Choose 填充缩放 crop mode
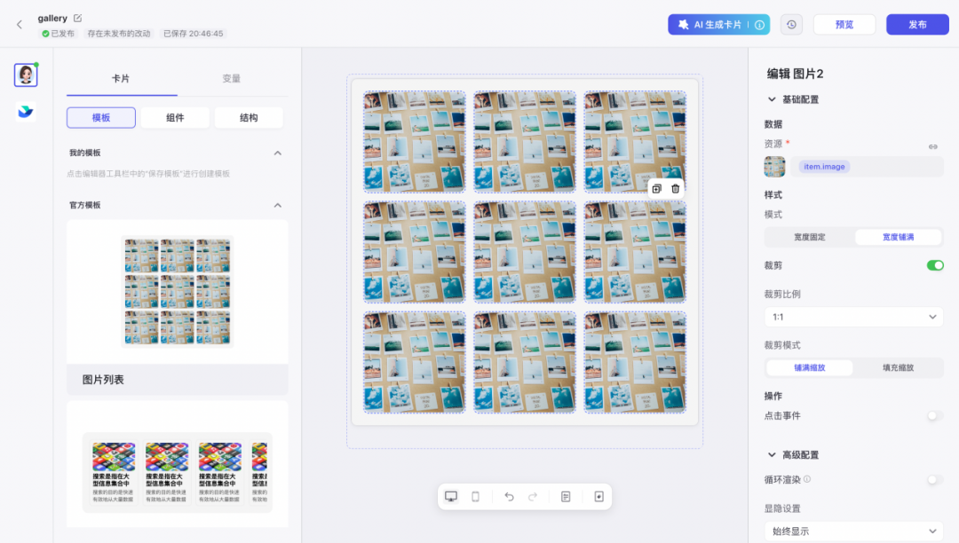 (898, 367)
